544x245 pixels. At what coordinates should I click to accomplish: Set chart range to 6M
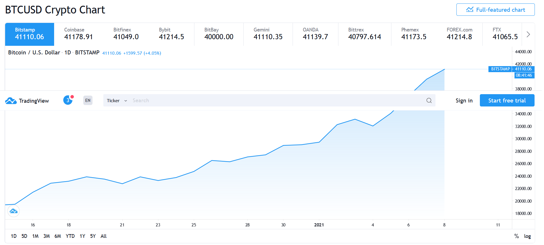(58, 236)
